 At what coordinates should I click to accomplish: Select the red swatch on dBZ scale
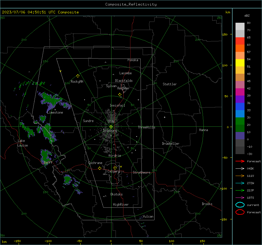[x=240, y=41]
